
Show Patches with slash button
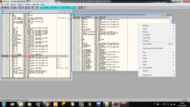pos(61,7)
